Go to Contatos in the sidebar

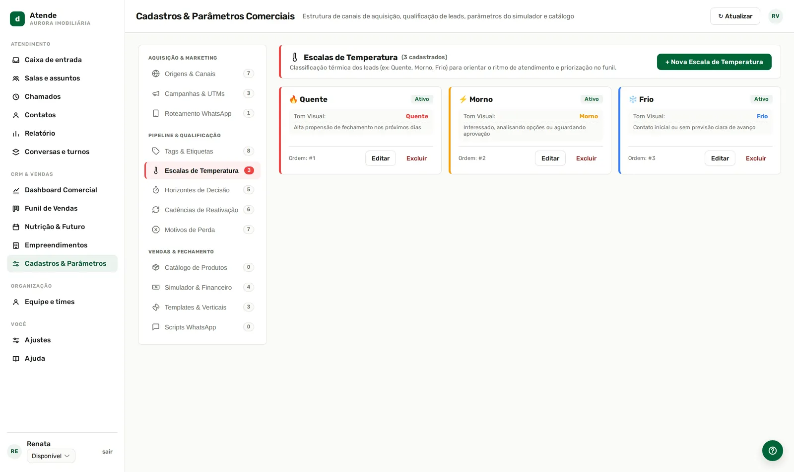click(62, 115)
